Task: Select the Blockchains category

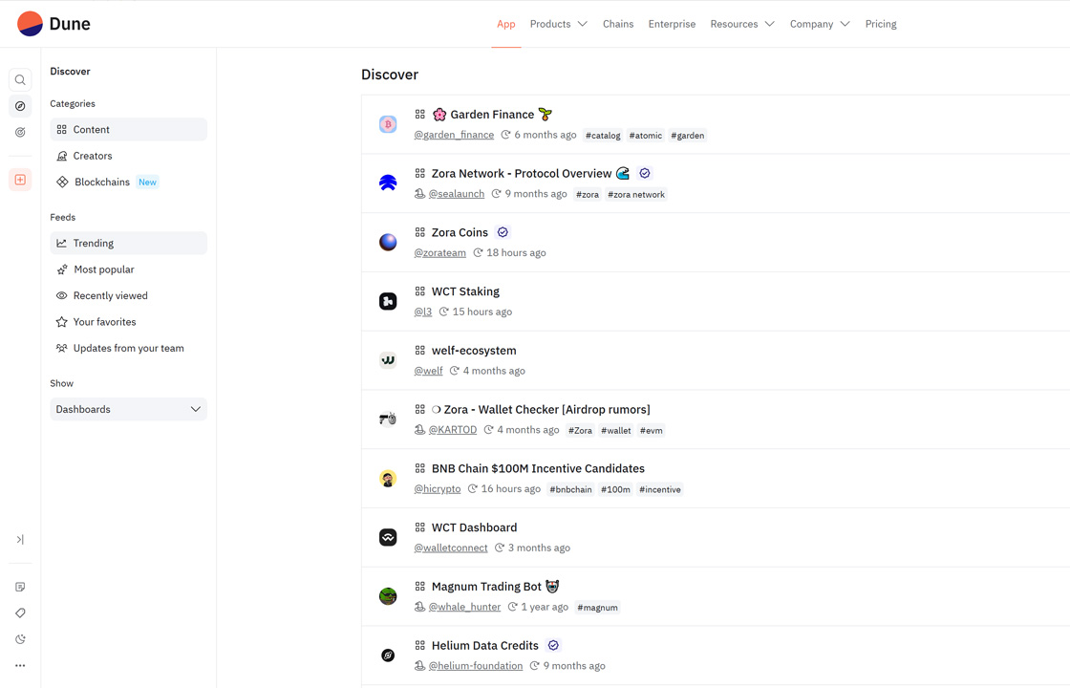Action: click(x=128, y=182)
